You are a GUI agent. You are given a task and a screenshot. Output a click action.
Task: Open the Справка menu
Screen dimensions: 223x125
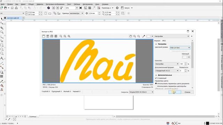tap(105, 4)
